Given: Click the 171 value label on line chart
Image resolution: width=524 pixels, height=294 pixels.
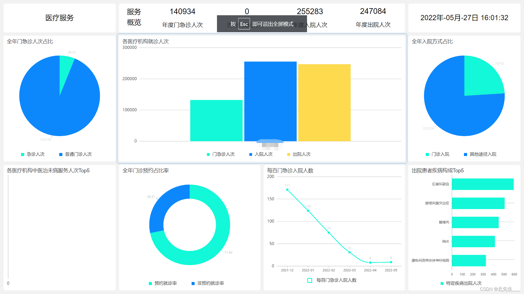Looking at the screenshot, I should click(287, 185).
